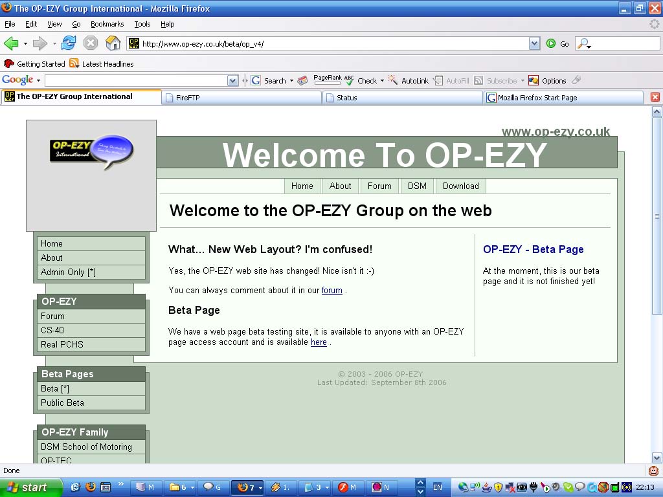Open the Google logo dropdown arrow
The height and width of the screenshot is (497, 663).
pos(38,80)
